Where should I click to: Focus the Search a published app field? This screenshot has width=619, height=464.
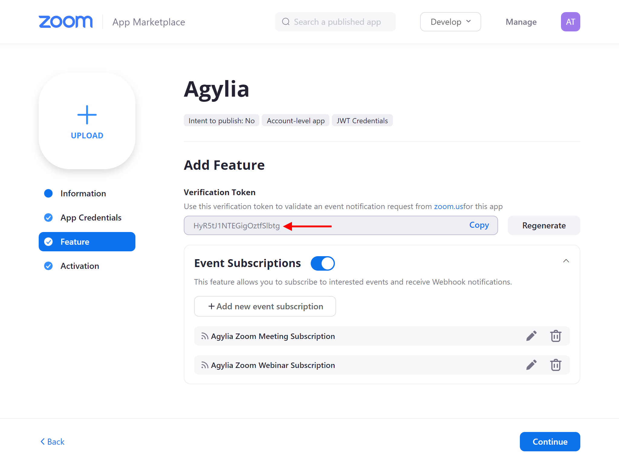click(x=335, y=22)
